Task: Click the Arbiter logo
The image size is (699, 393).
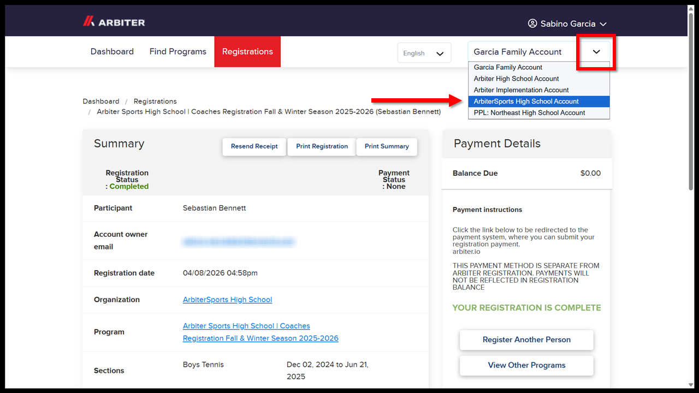Action: [114, 22]
